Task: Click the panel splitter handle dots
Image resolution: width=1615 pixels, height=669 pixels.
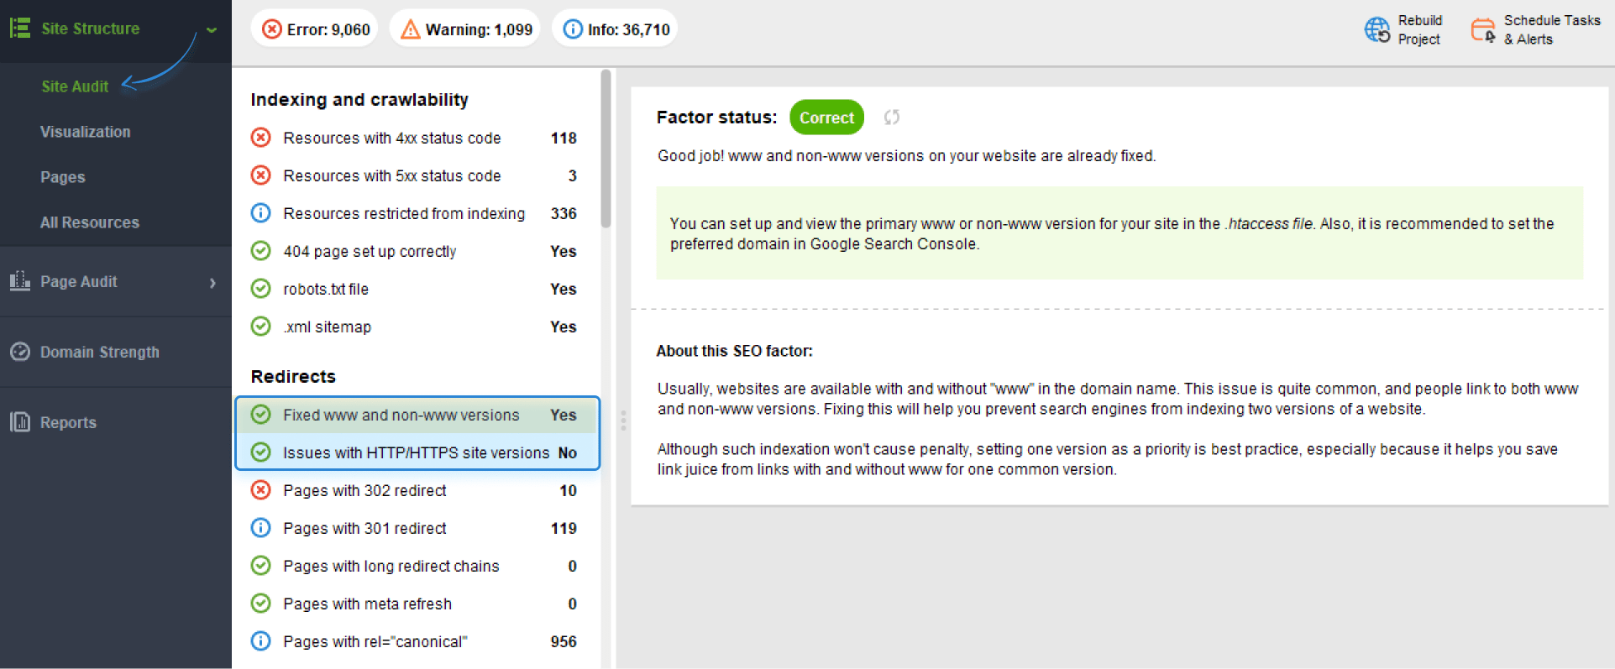Action: click(623, 421)
